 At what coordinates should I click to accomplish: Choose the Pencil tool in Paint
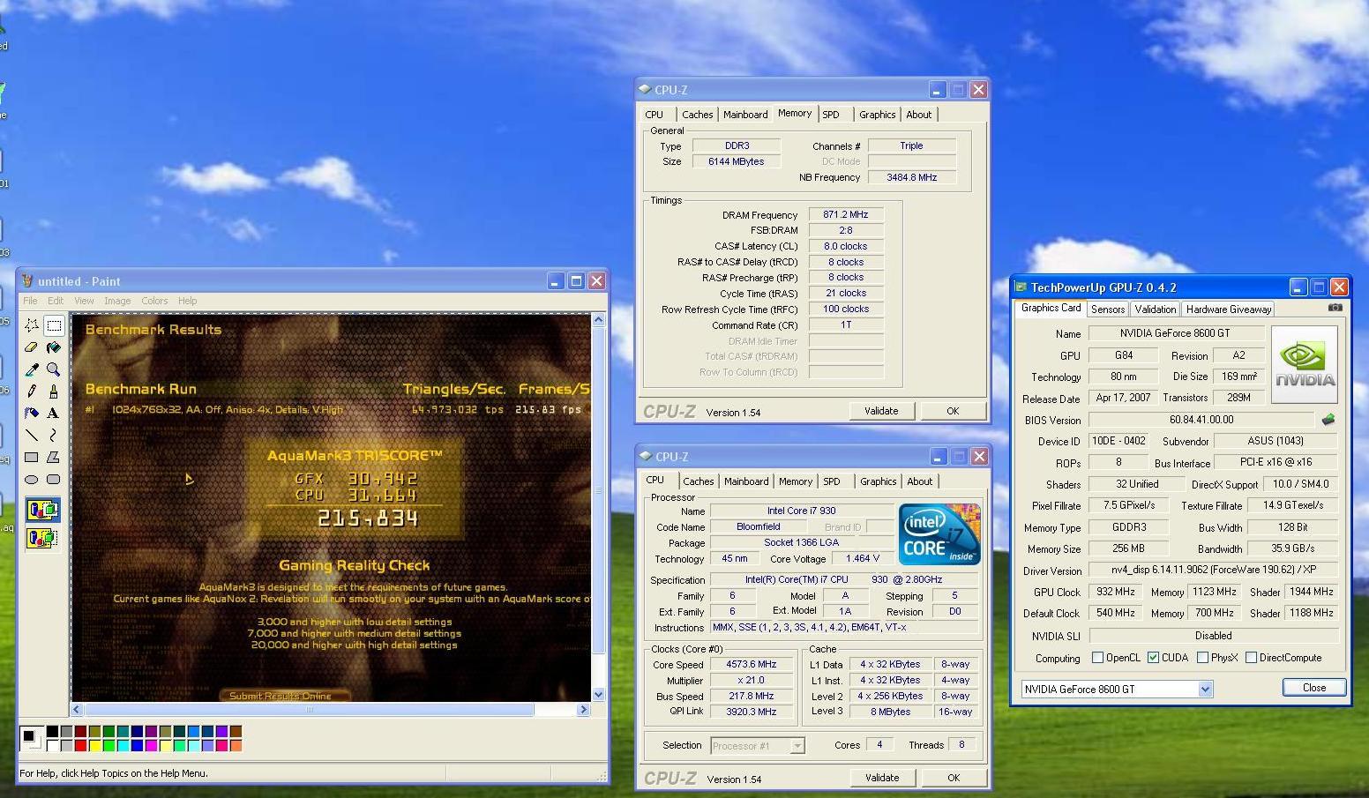click(32, 391)
